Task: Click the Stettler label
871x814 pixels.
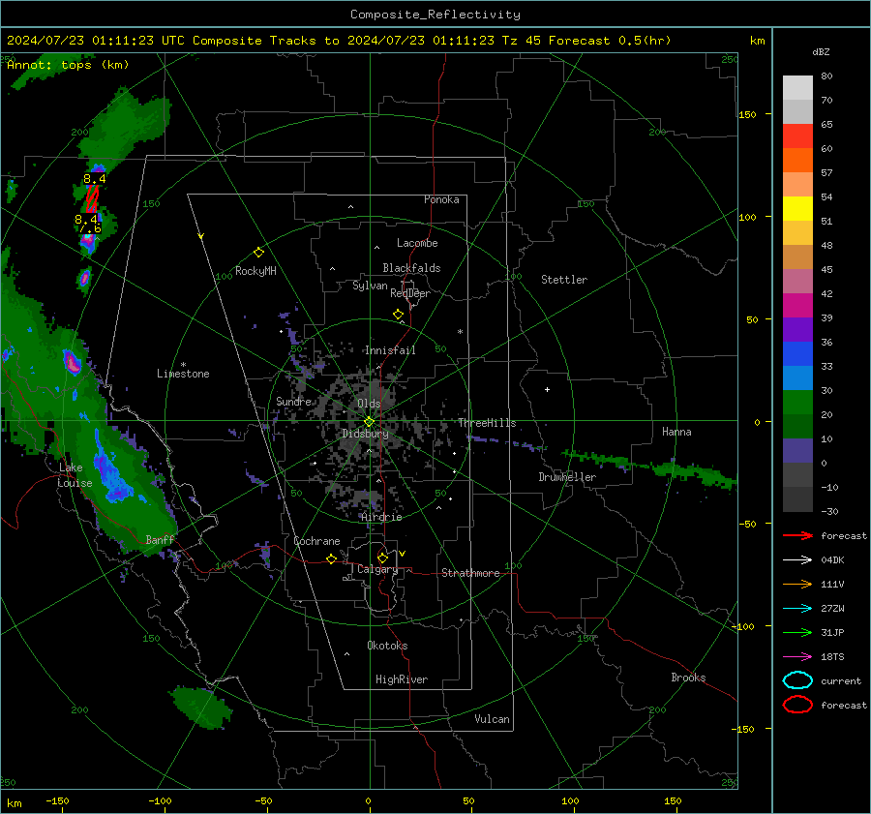Action: [x=564, y=280]
